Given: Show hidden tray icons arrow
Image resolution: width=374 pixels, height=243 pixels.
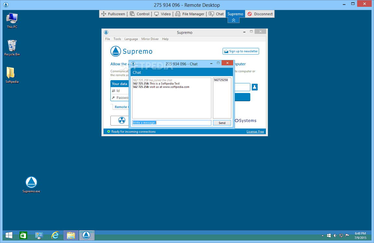Looking at the screenshot, I should click(322, 236).
